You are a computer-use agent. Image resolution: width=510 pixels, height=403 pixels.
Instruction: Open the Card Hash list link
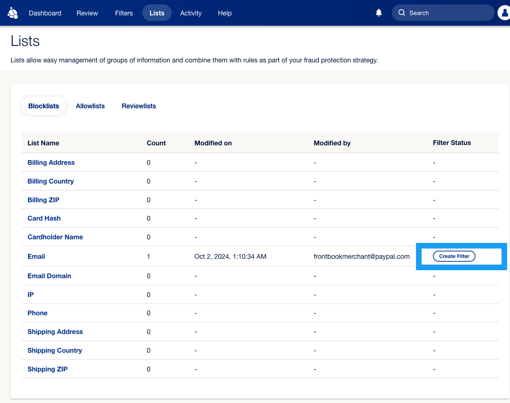[x=44, y=218]
